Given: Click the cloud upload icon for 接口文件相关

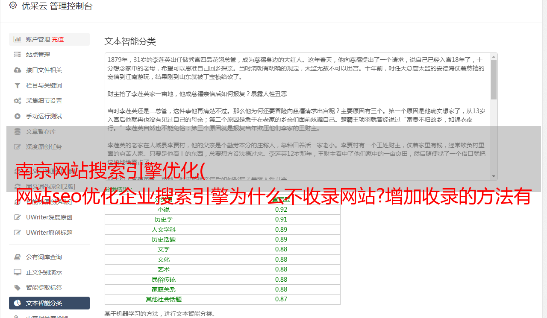Looking at the screenshot, I should click(x=18, y=70).
